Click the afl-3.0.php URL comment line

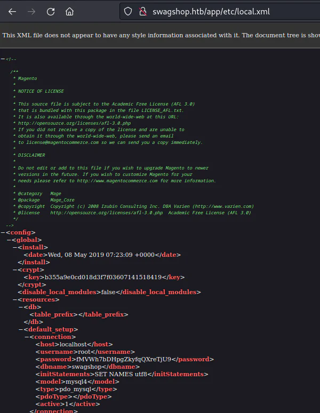coord(72,123)
